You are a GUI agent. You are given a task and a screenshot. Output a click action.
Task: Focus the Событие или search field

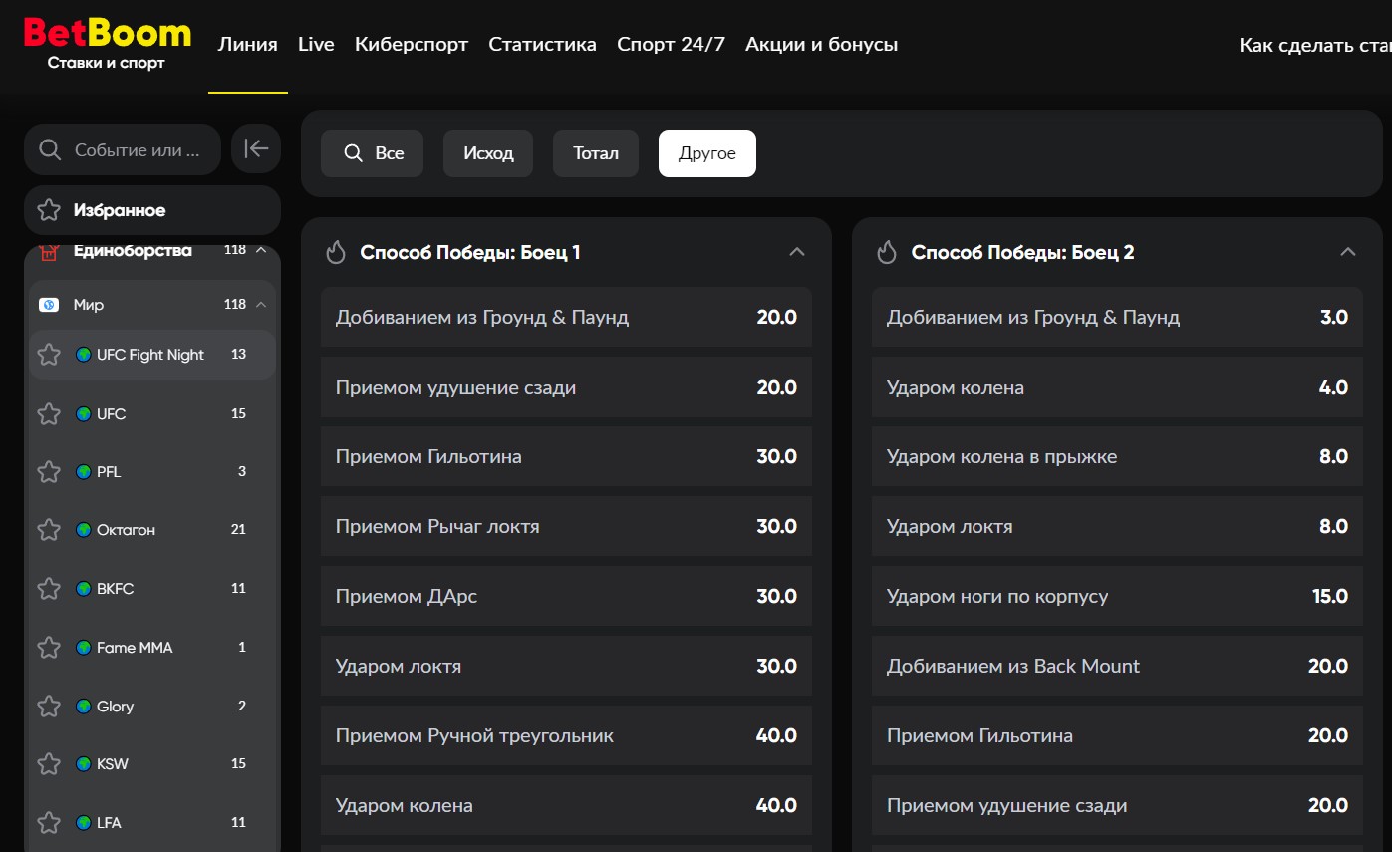[x=123, y=149]
